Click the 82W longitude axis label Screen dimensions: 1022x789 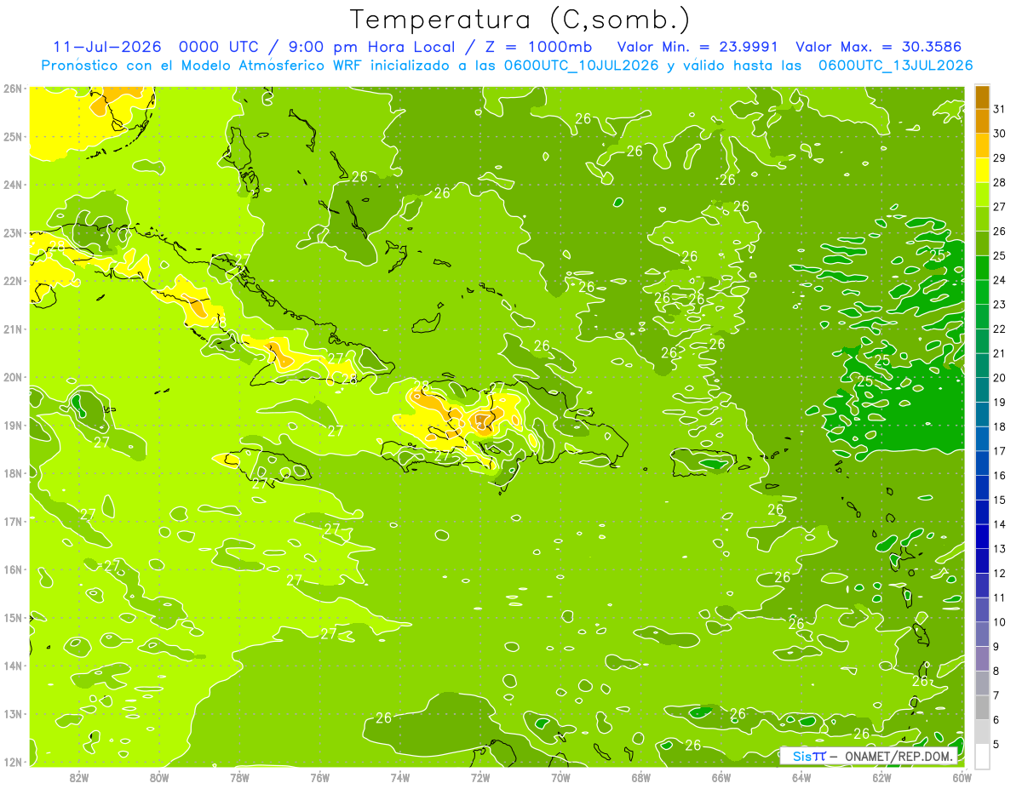tap(79, 777)
